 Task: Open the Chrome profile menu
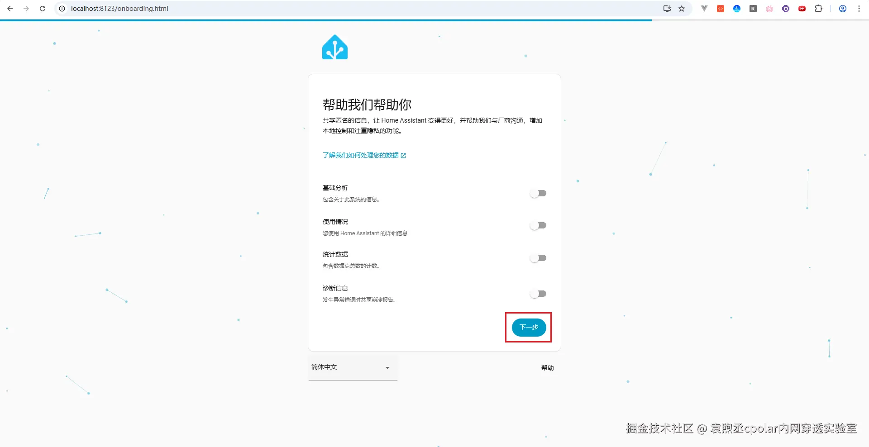point(843,9)
